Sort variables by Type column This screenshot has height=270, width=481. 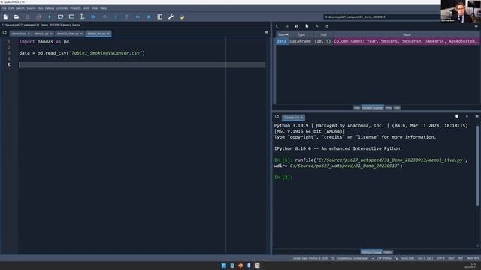301,35
